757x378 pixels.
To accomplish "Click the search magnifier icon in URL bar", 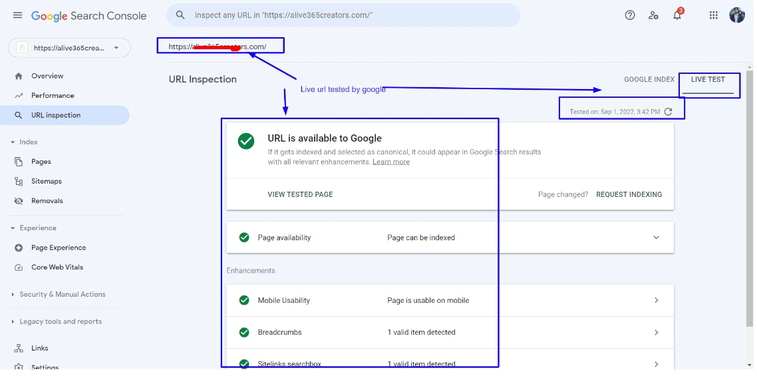I will click(180, 15).
